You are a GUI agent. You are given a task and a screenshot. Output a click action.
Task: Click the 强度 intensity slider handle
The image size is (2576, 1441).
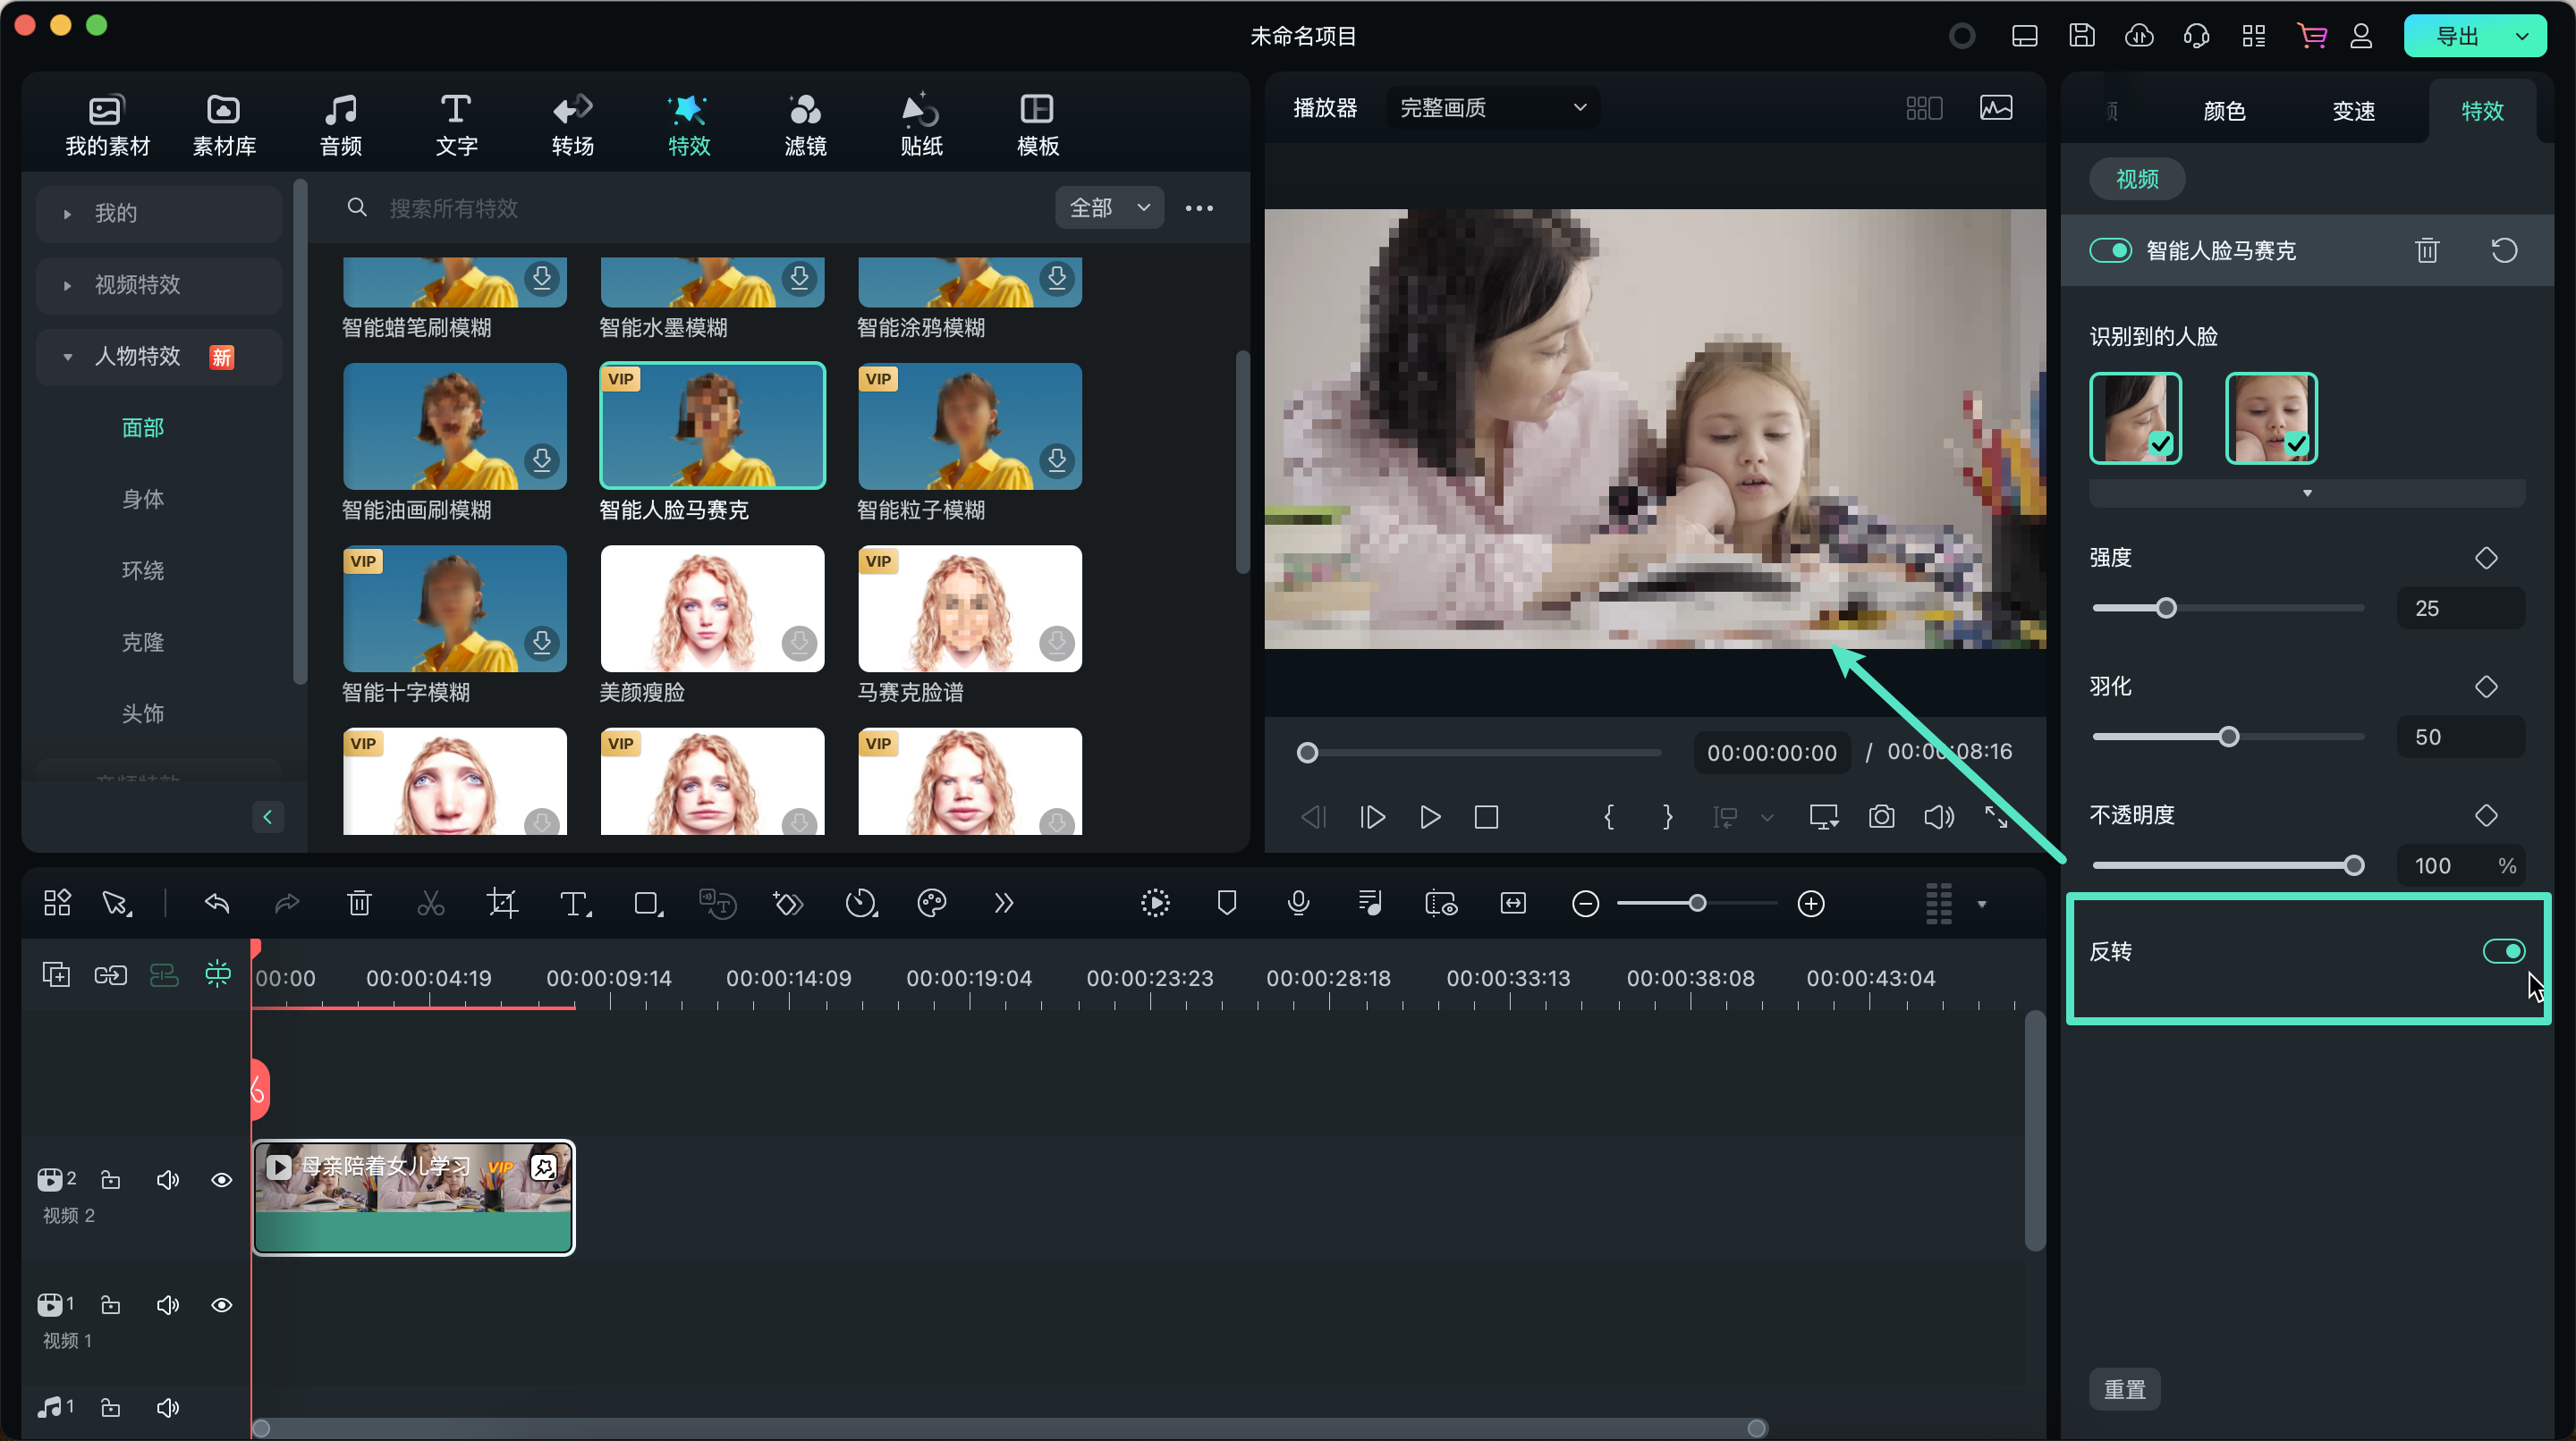click(2166, 608)
